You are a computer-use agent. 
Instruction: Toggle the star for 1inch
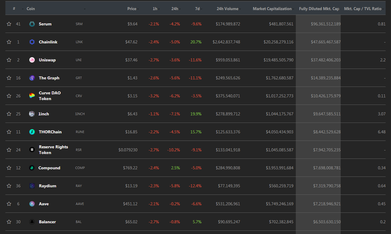tap(9, 114)
